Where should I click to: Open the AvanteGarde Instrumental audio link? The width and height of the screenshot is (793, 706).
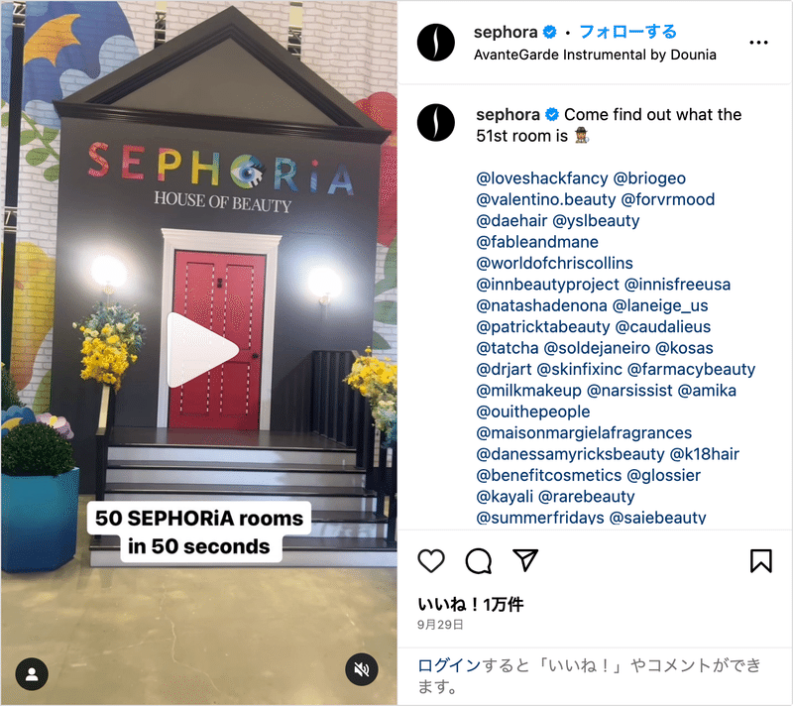click(595, 55)
